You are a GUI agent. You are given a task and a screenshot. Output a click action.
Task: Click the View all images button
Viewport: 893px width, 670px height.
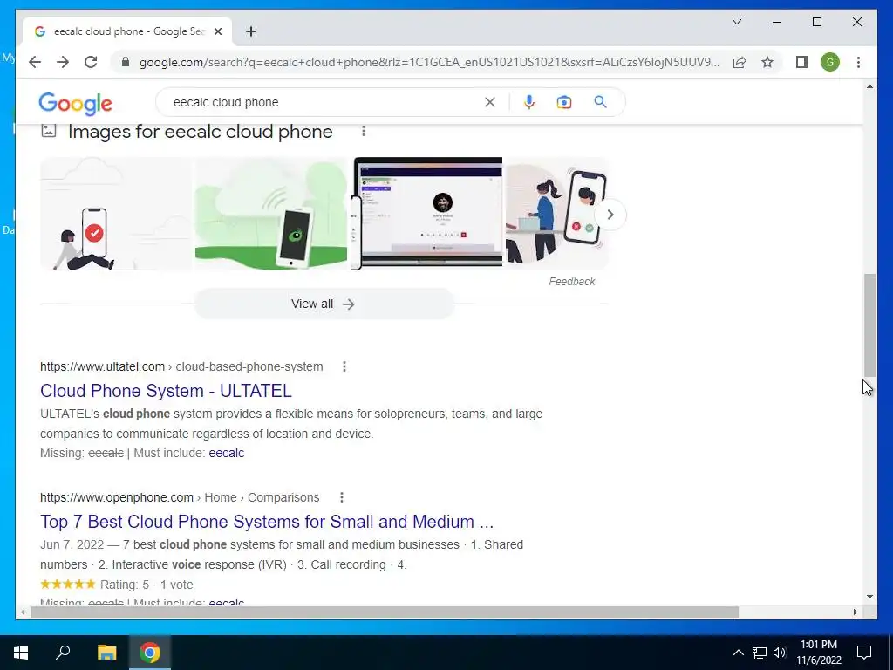click(324, 304)
